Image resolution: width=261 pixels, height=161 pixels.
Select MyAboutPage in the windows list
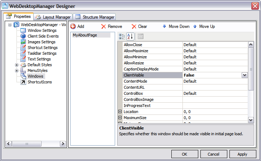tap(85, 35)
